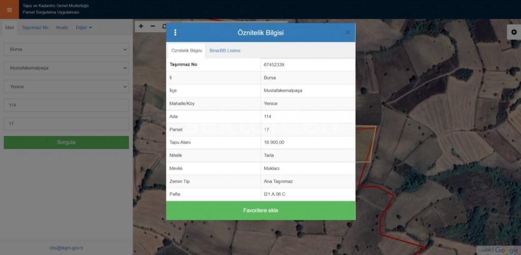Click the Zemin Tip label cell
This screenshot has height=255, width=521.
click(x=213, y=182)
